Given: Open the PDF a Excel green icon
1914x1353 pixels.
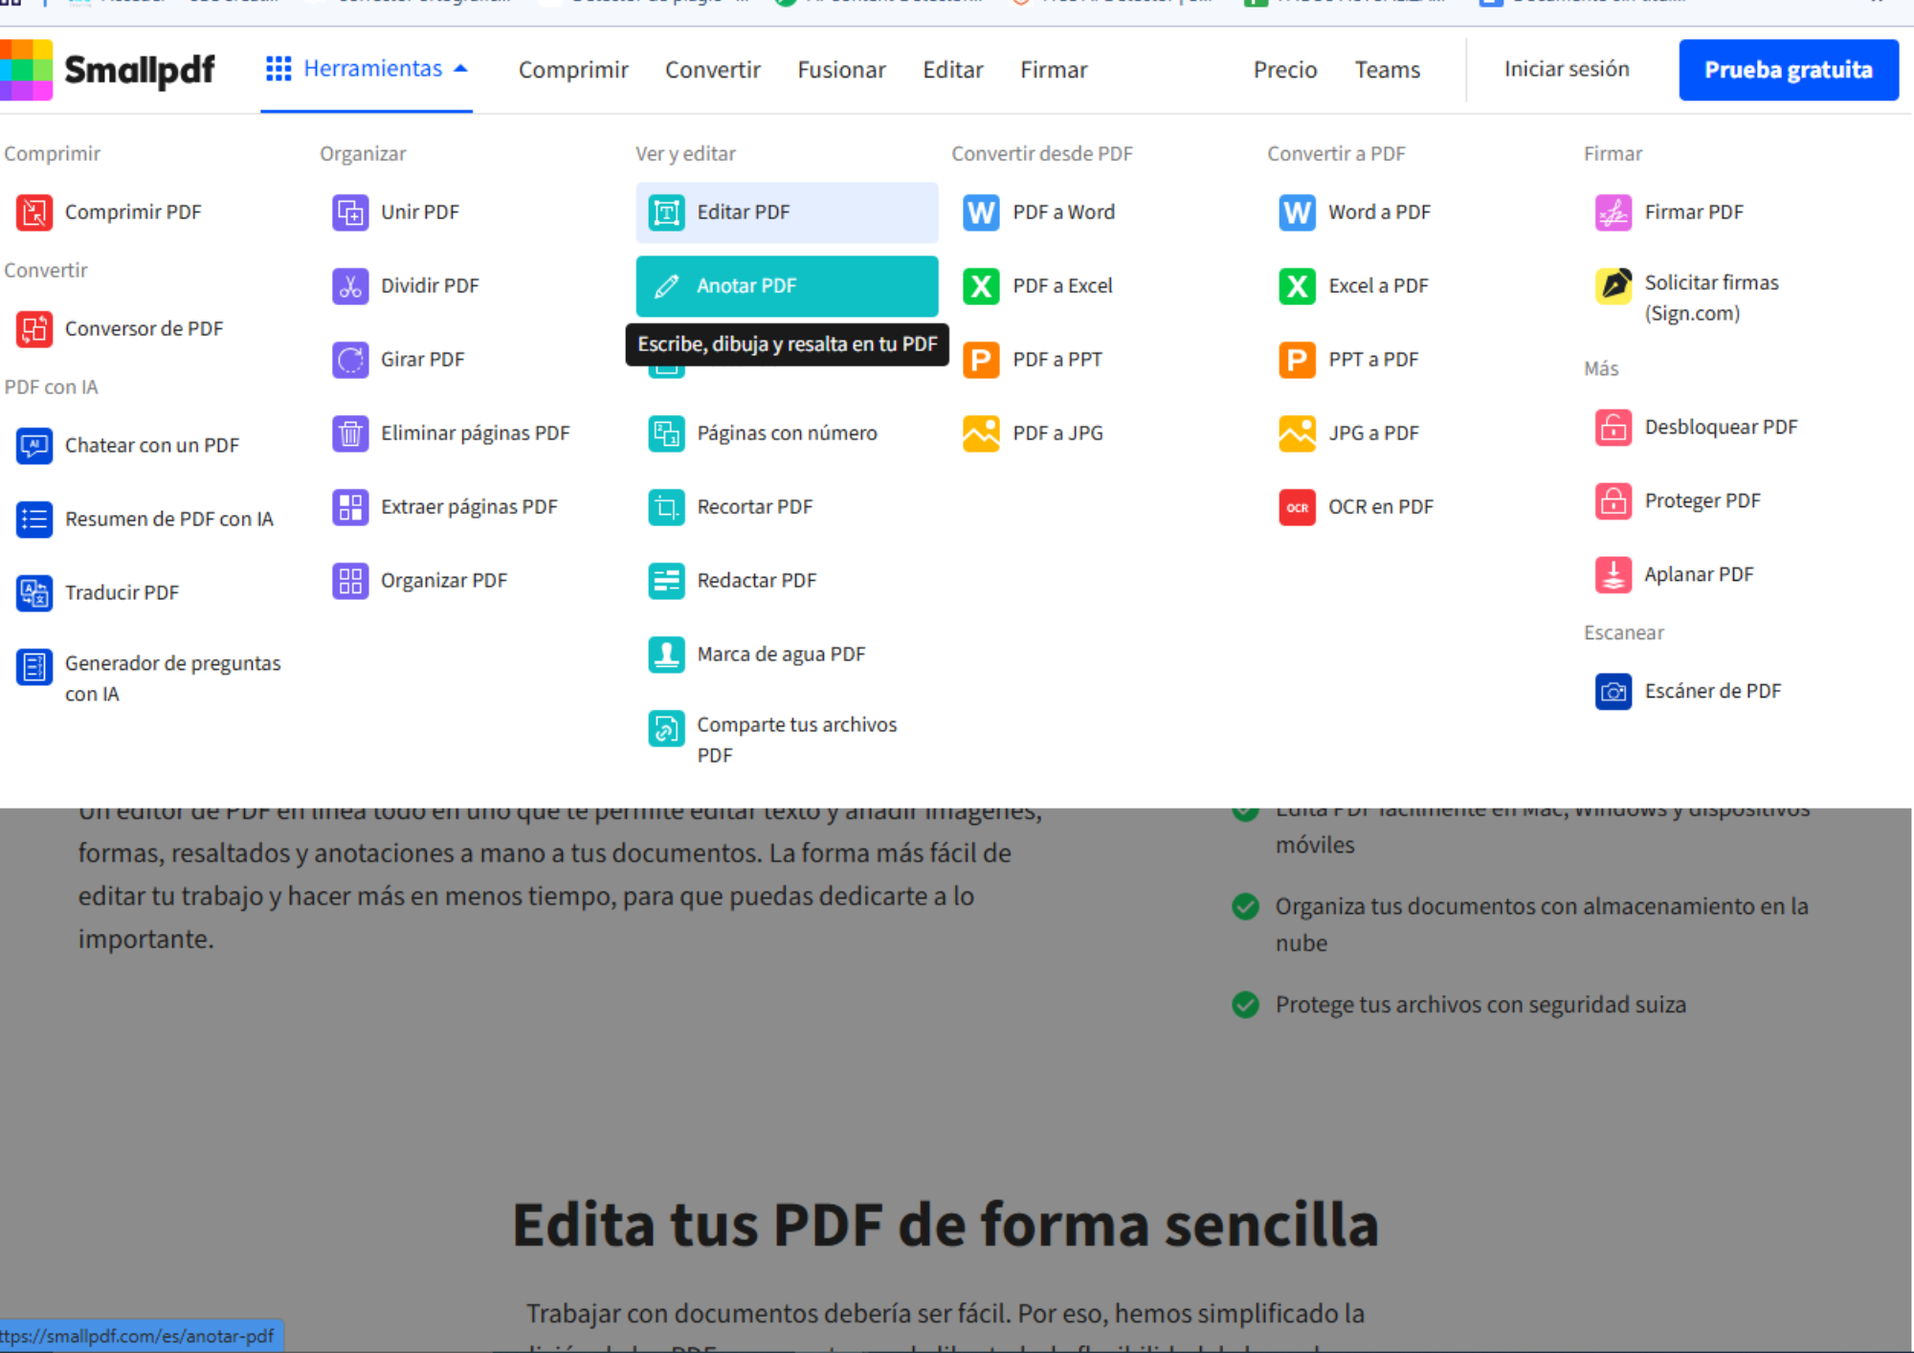Looking at the screenshot, I should click(x=982, y=286).
